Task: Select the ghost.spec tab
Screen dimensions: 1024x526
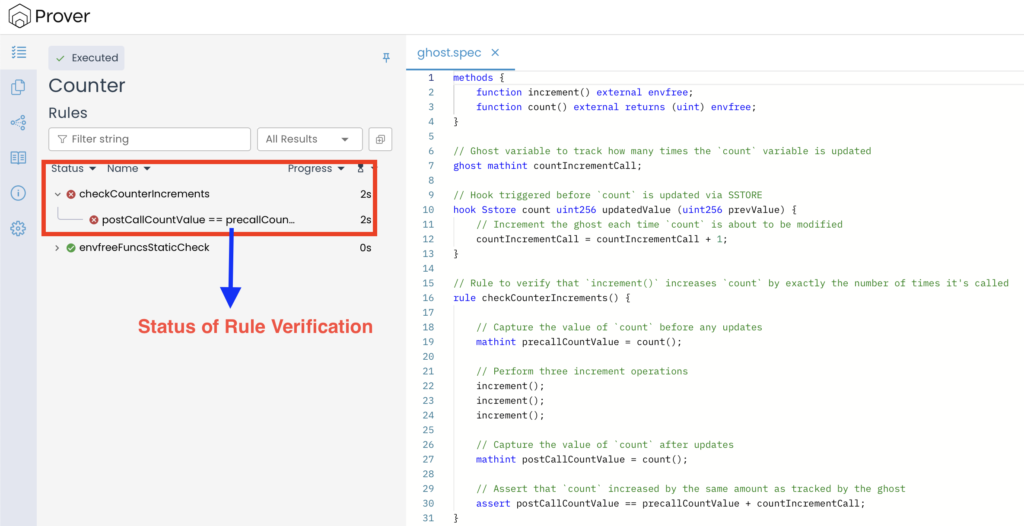Action: (448, 53)
